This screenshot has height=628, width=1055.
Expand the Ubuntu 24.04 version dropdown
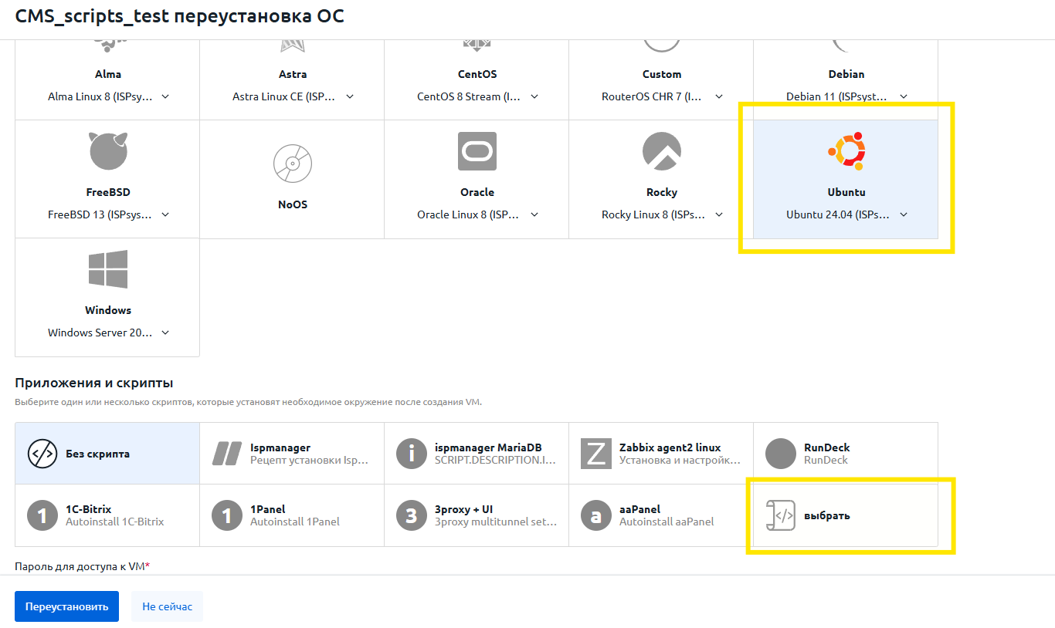tap(904, 214)
